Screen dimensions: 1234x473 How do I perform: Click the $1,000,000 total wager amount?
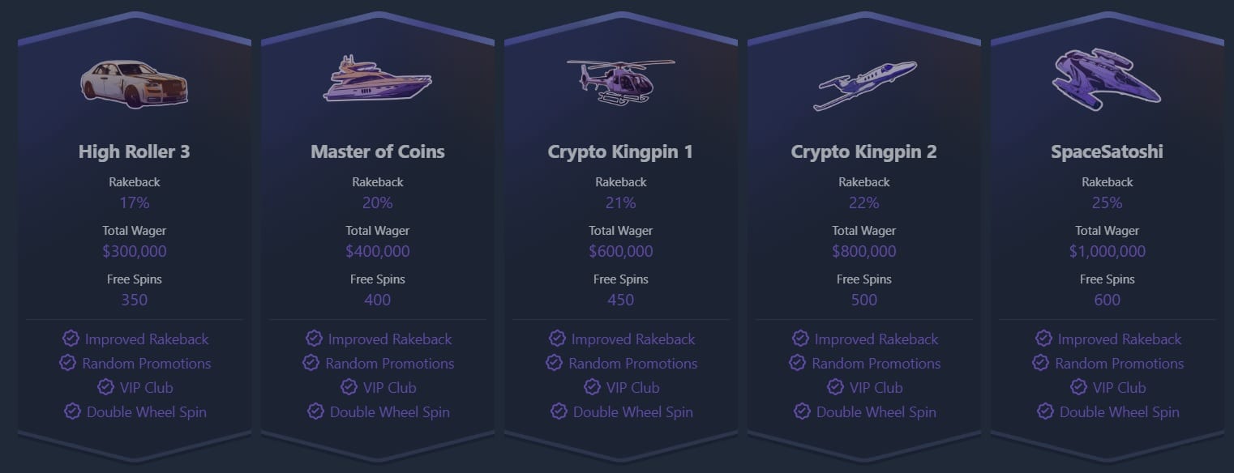[x=1108, y=251]
